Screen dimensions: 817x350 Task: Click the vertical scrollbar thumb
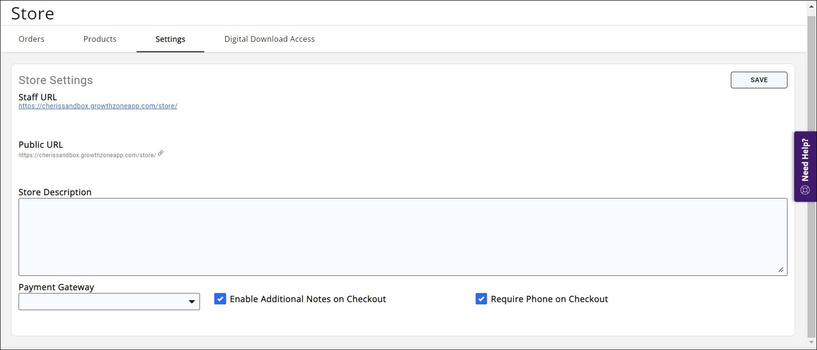(812, 176)
